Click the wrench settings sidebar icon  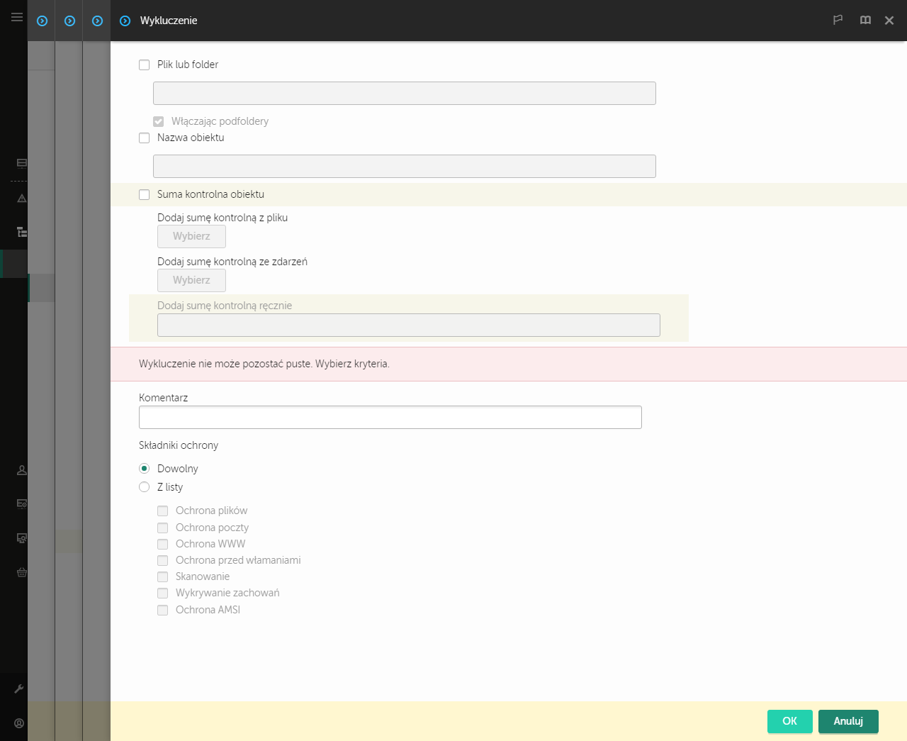coord(19,689)
